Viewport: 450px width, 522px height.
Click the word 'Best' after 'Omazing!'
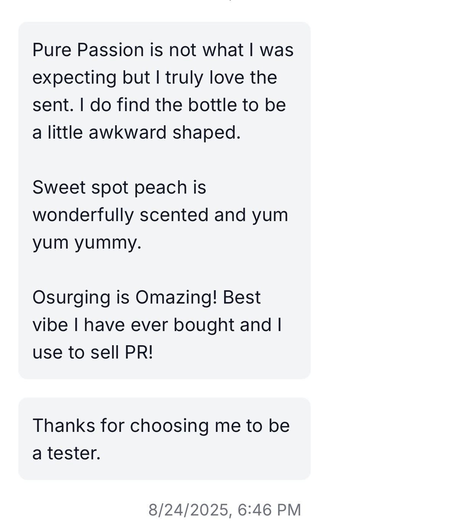(242, 297)
